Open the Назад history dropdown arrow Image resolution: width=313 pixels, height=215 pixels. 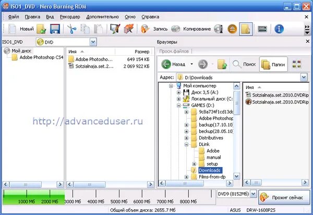(191, 64)
